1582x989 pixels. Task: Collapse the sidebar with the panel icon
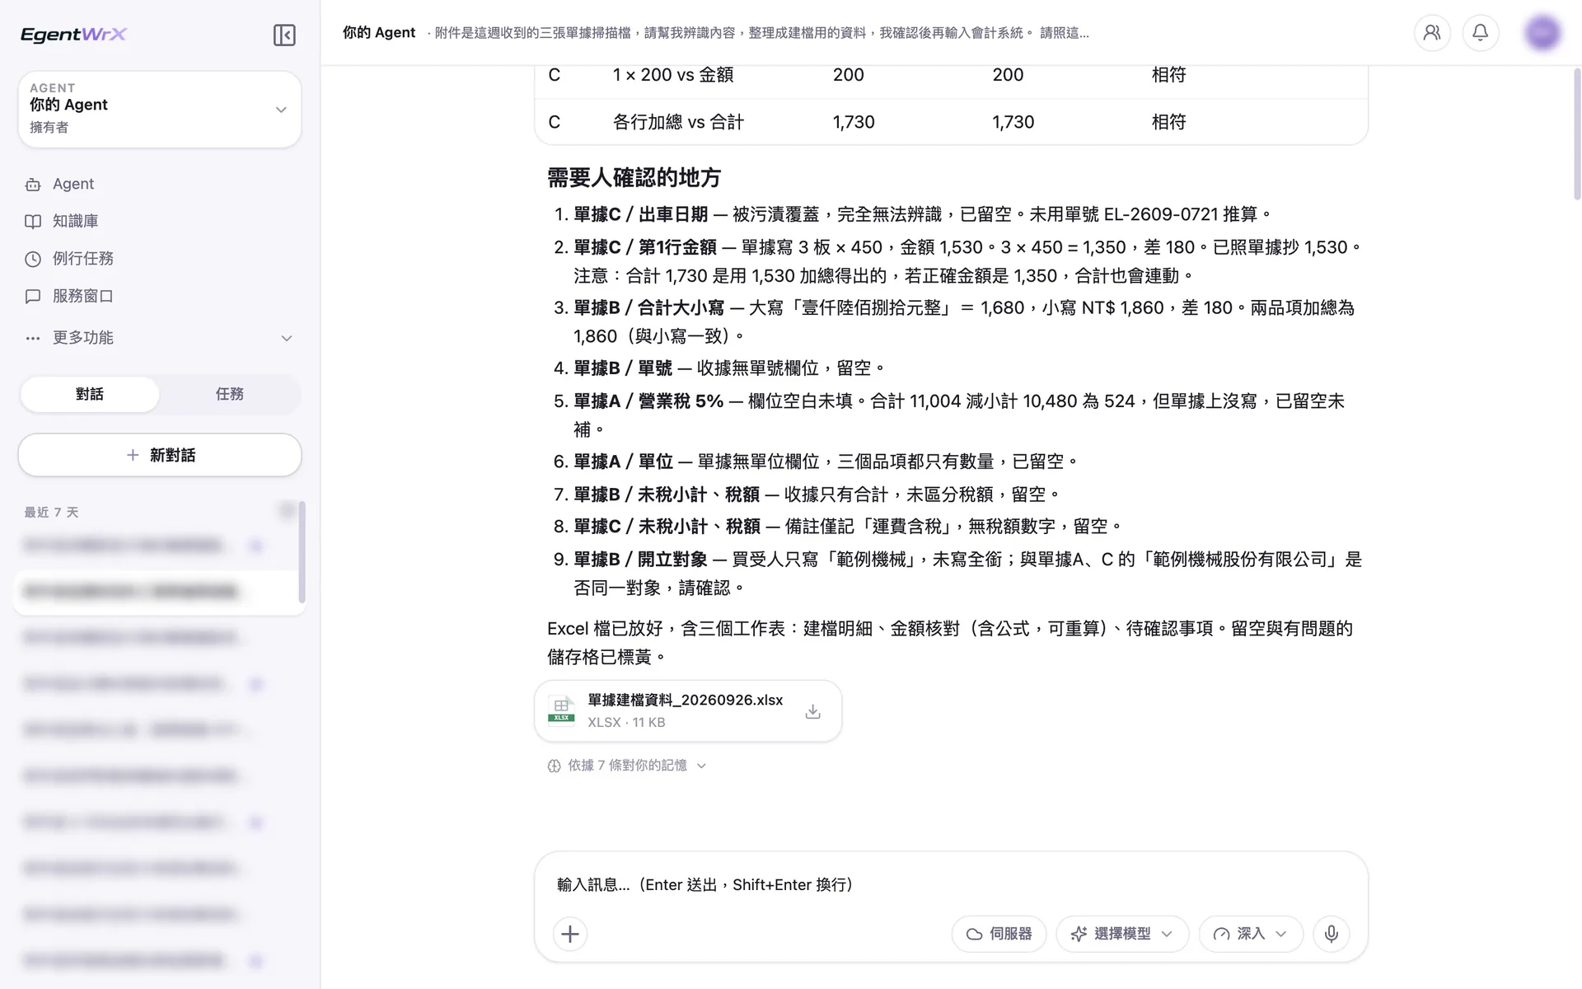click(284, 35)
